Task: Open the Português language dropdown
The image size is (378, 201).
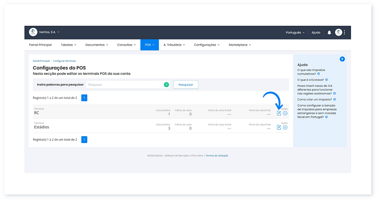Action: pos(295,32)
